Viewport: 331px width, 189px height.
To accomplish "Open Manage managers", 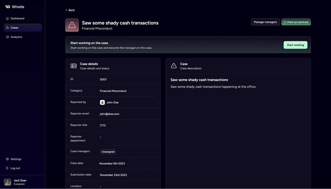I will click(265, 22).
